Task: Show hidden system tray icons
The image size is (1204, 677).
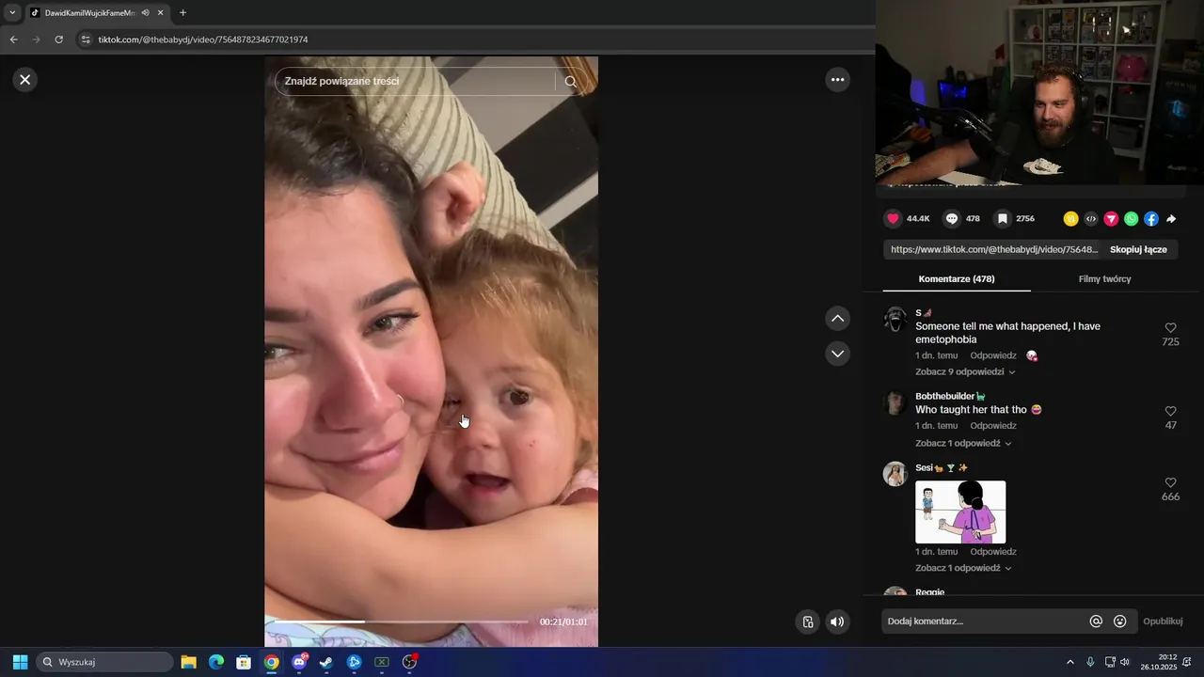Action: [x=1069, y=662]
